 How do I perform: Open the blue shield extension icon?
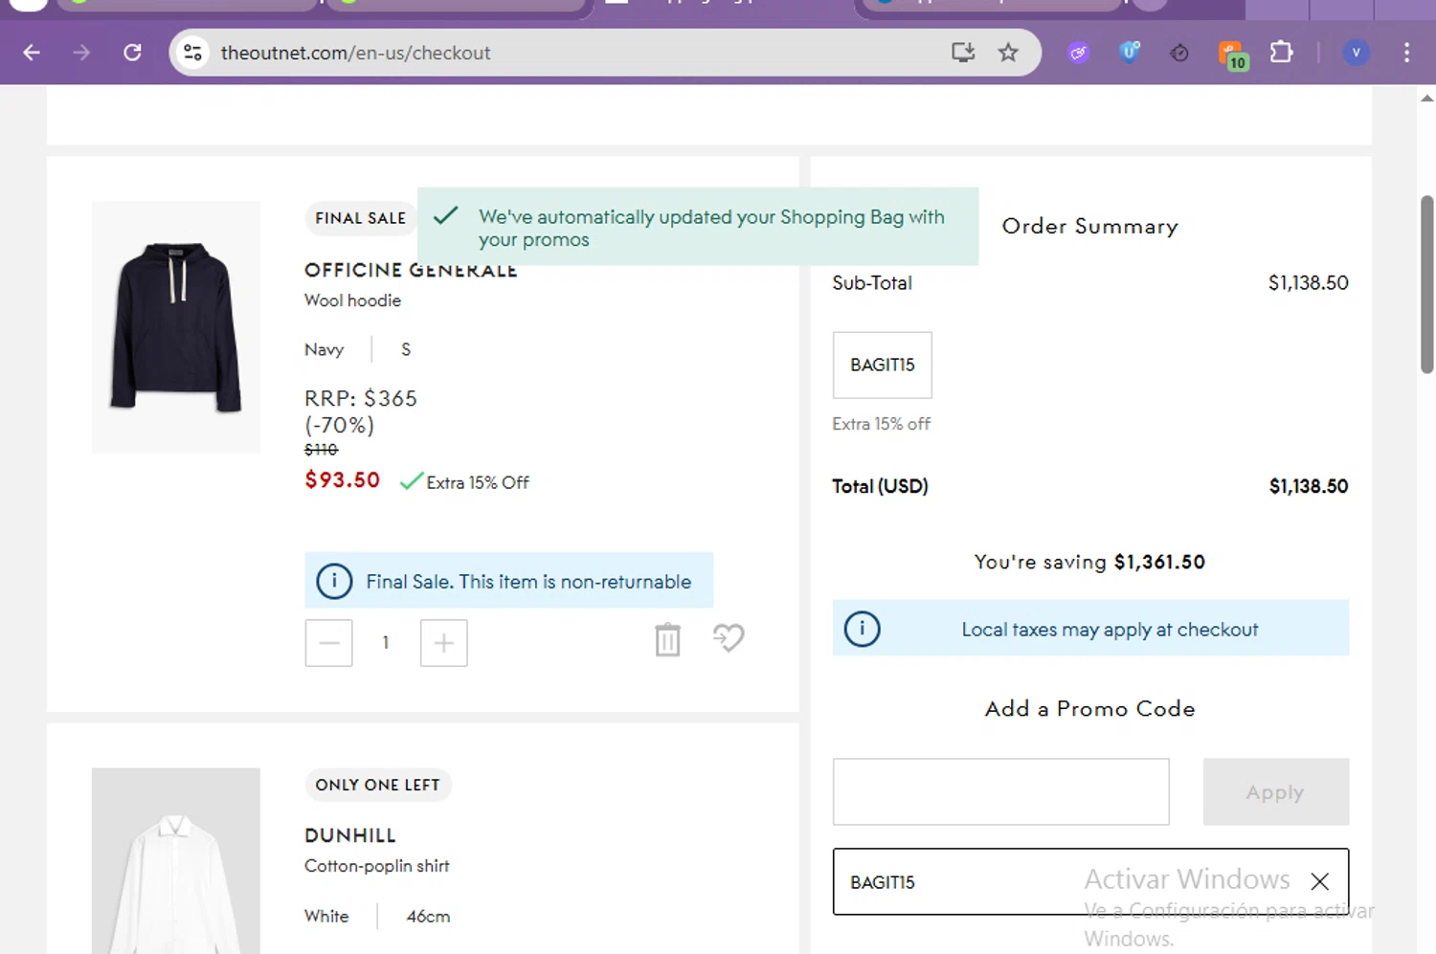(x=1130, y=53)
